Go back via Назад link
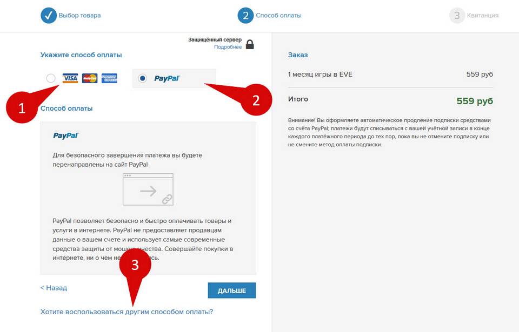This screenshot has height=332, width=519. pos(54,288)
